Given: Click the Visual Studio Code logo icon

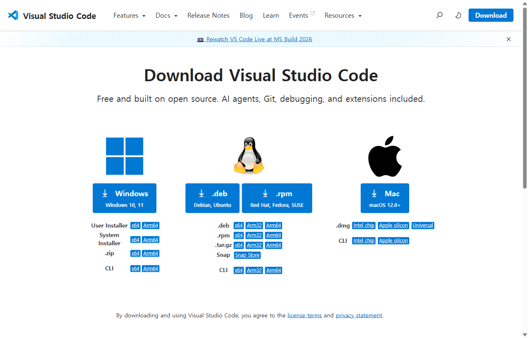Looking at the screenshot, I should click(x=13, y=15).
